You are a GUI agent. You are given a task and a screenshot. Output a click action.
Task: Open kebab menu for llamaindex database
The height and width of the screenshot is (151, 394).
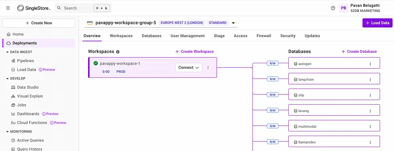coord(370,142)
